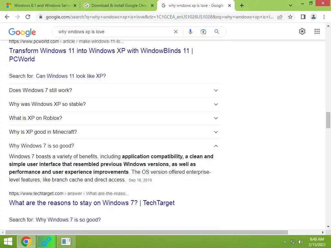Open the tab search dropdown arrow
The image size is (331, 248).
coord(291,6)
